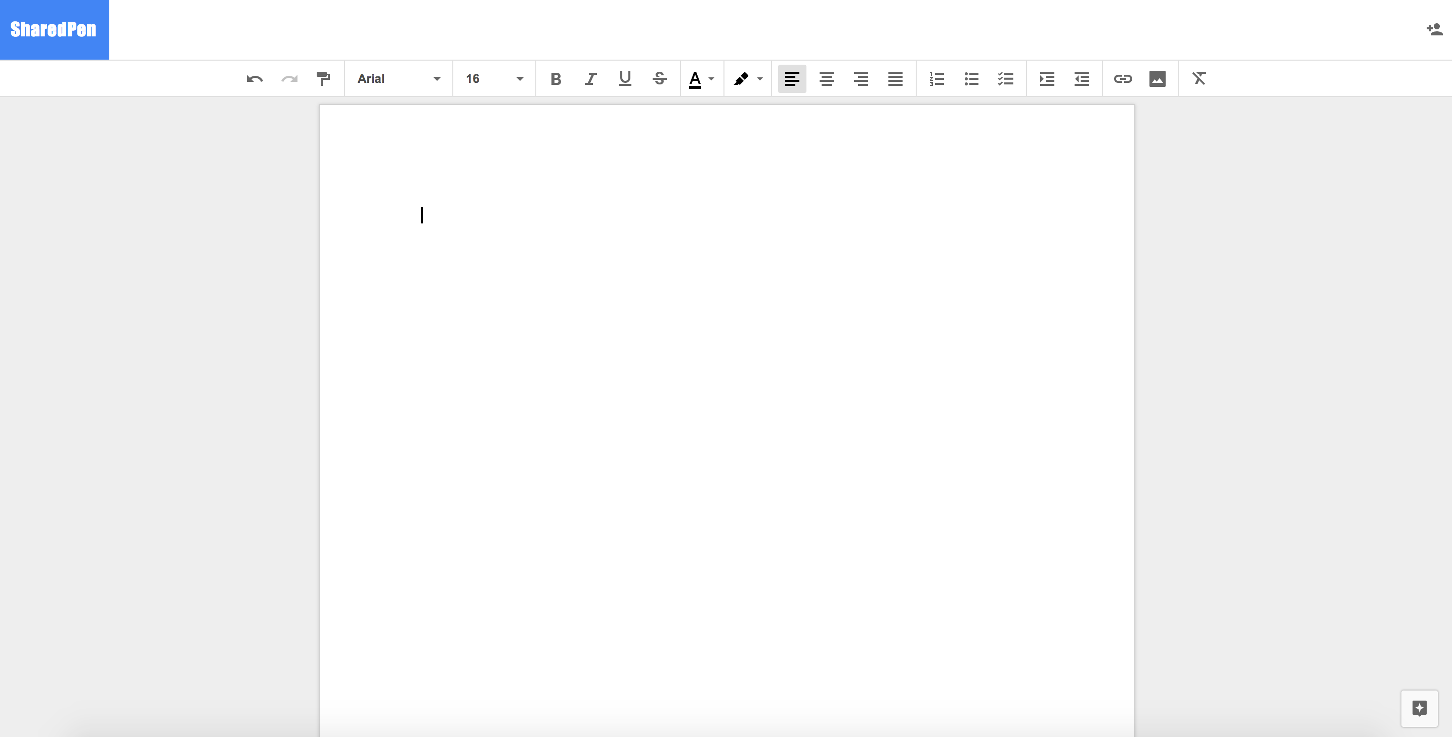Open the font size 16 dropdown
Image resolution: width=1452 pixels, height=737 pixels.
click(494, 79)
